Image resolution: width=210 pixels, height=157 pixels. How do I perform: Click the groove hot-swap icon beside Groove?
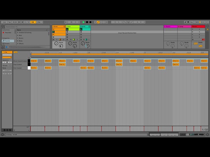coord(10,65)
